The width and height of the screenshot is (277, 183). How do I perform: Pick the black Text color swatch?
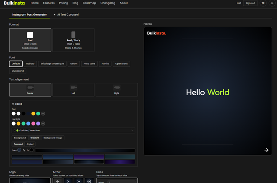click(x=23, y=114)
